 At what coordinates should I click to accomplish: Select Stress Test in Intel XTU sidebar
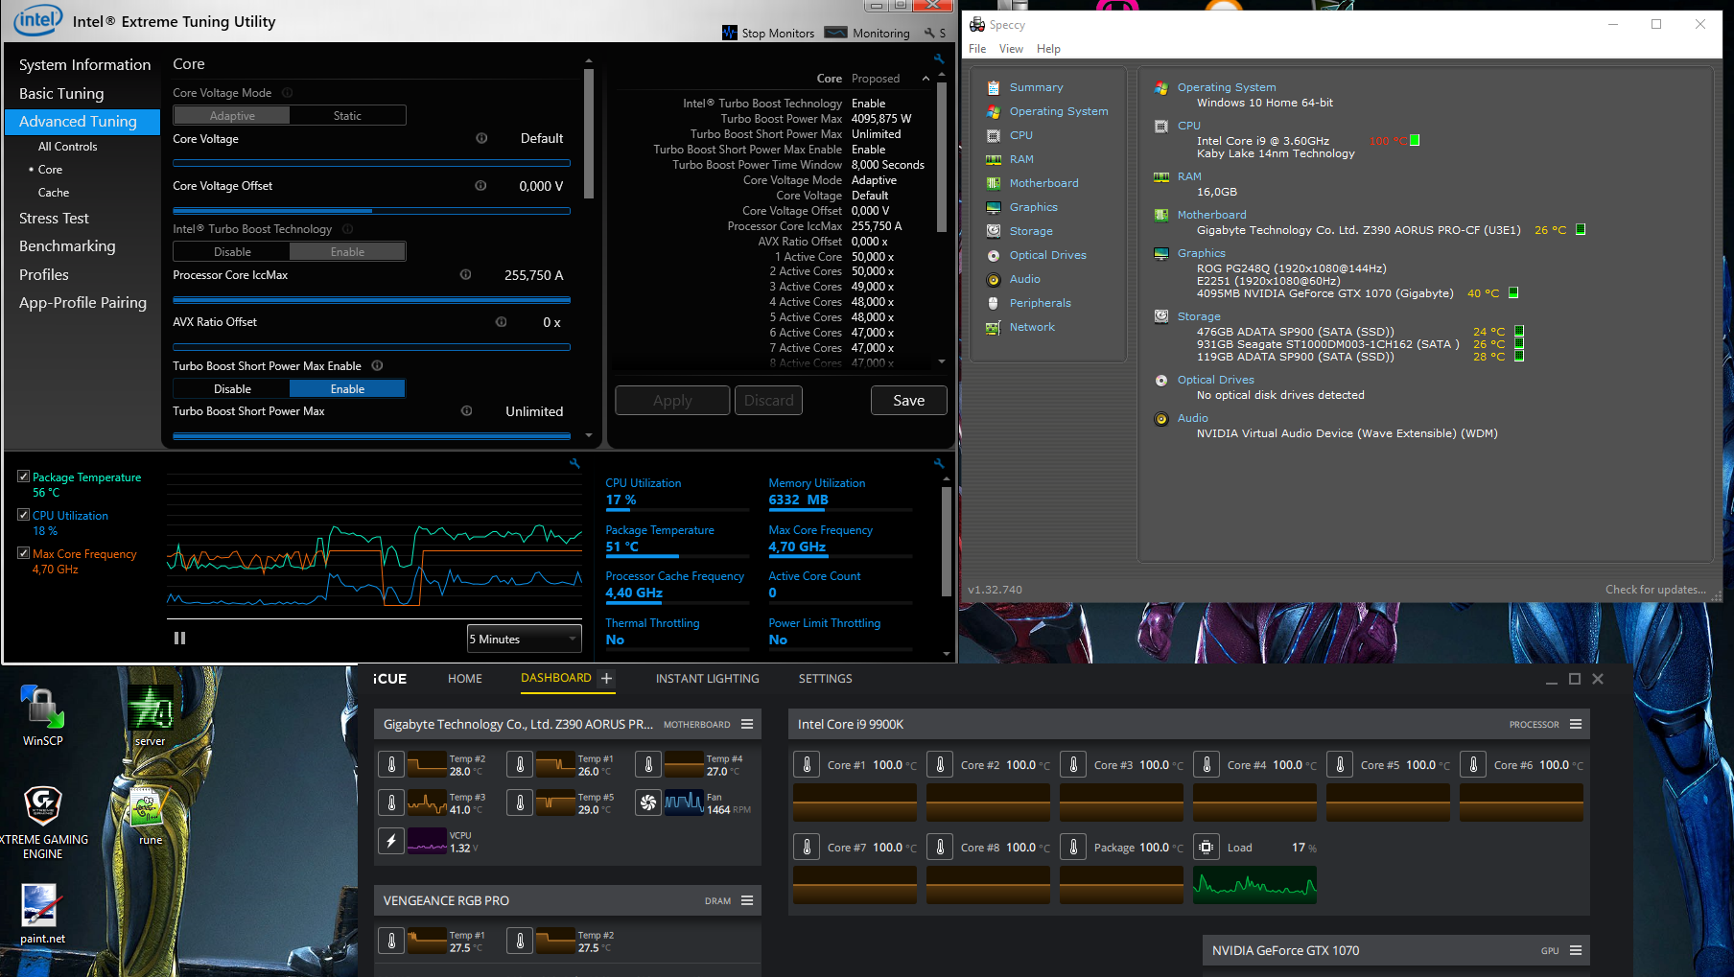coord(54,219)
